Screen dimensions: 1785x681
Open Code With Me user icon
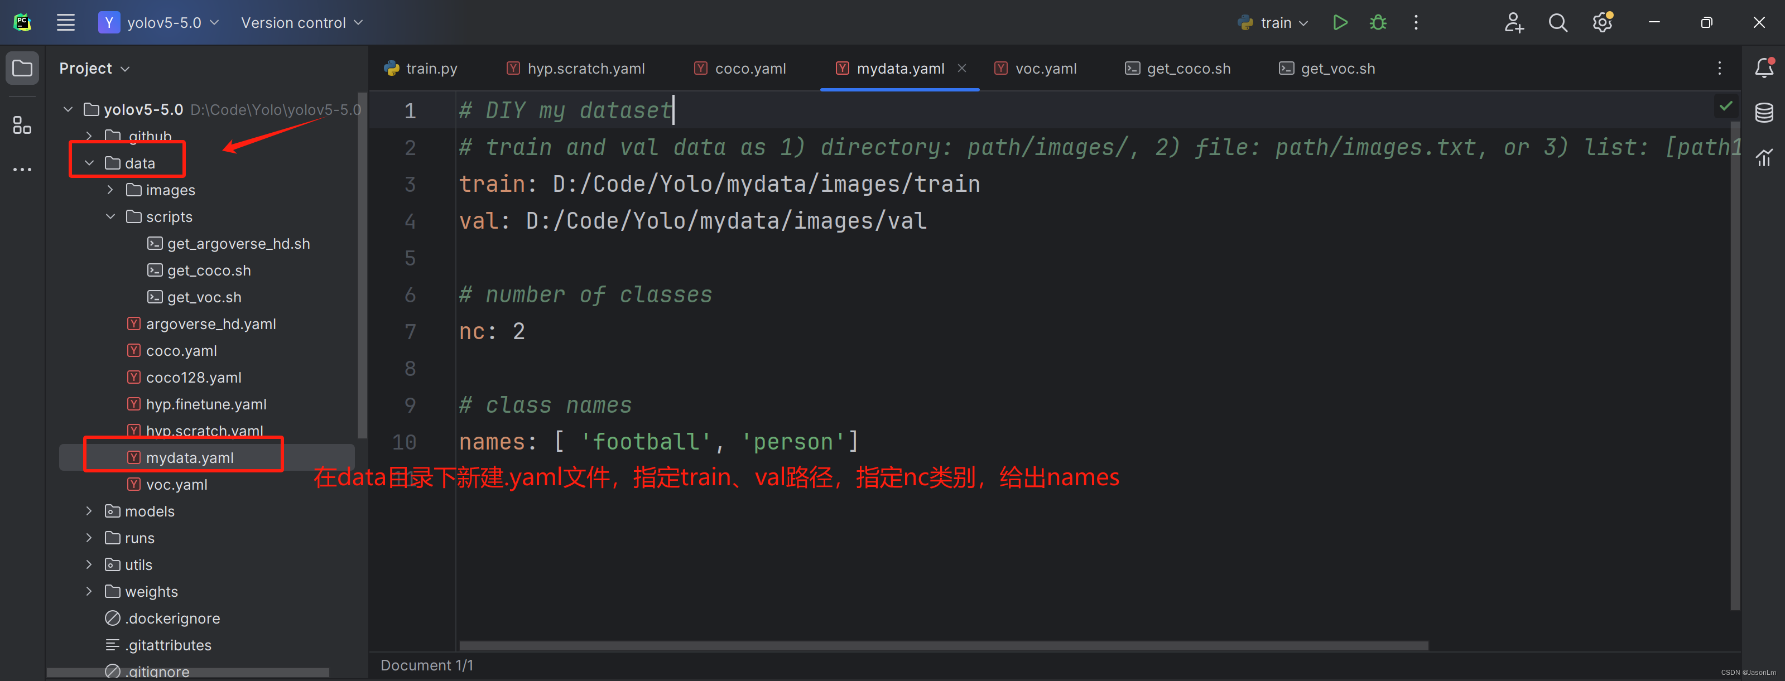pyautogui.click(x=1513, y=22)
